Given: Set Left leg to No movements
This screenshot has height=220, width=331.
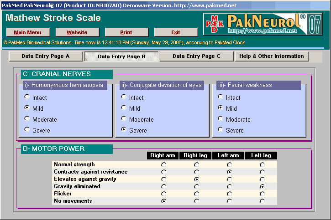Looking at the screenshot, I should pos(263,201).
